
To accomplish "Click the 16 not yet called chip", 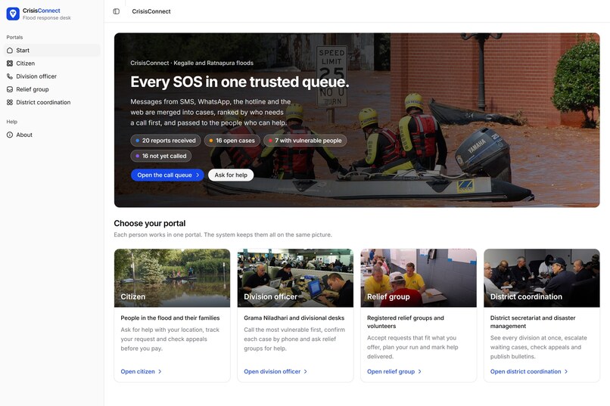I will (x=160, y=156).
